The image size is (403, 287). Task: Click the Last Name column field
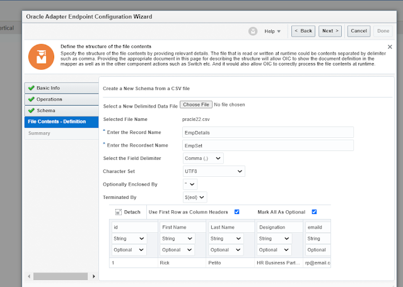(x=231, y=227)
